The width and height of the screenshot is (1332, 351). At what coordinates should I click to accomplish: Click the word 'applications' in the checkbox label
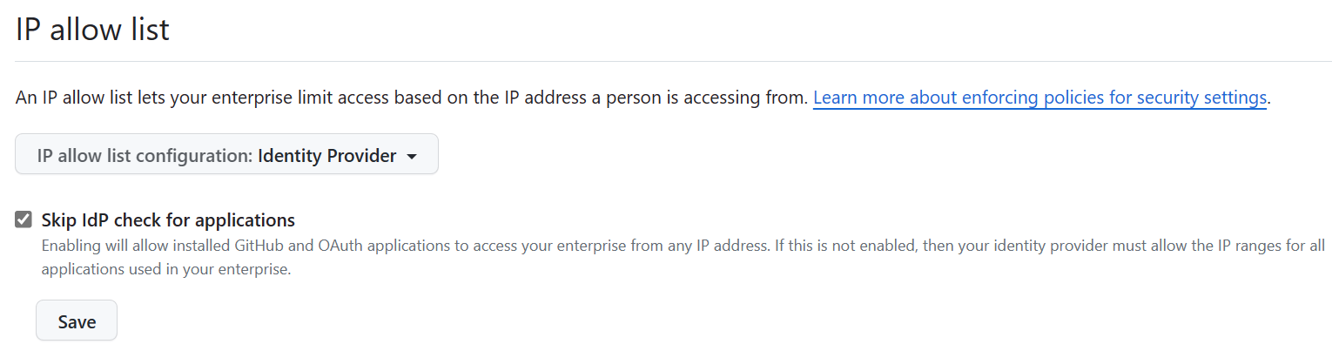click(x=246, y=219)
